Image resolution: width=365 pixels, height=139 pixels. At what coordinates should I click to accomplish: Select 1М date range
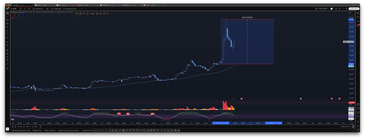(x=18, y=126)
